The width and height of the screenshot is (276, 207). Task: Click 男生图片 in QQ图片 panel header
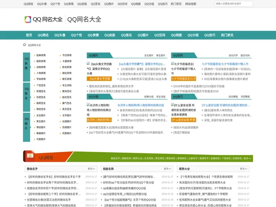[x=161, y=56]
